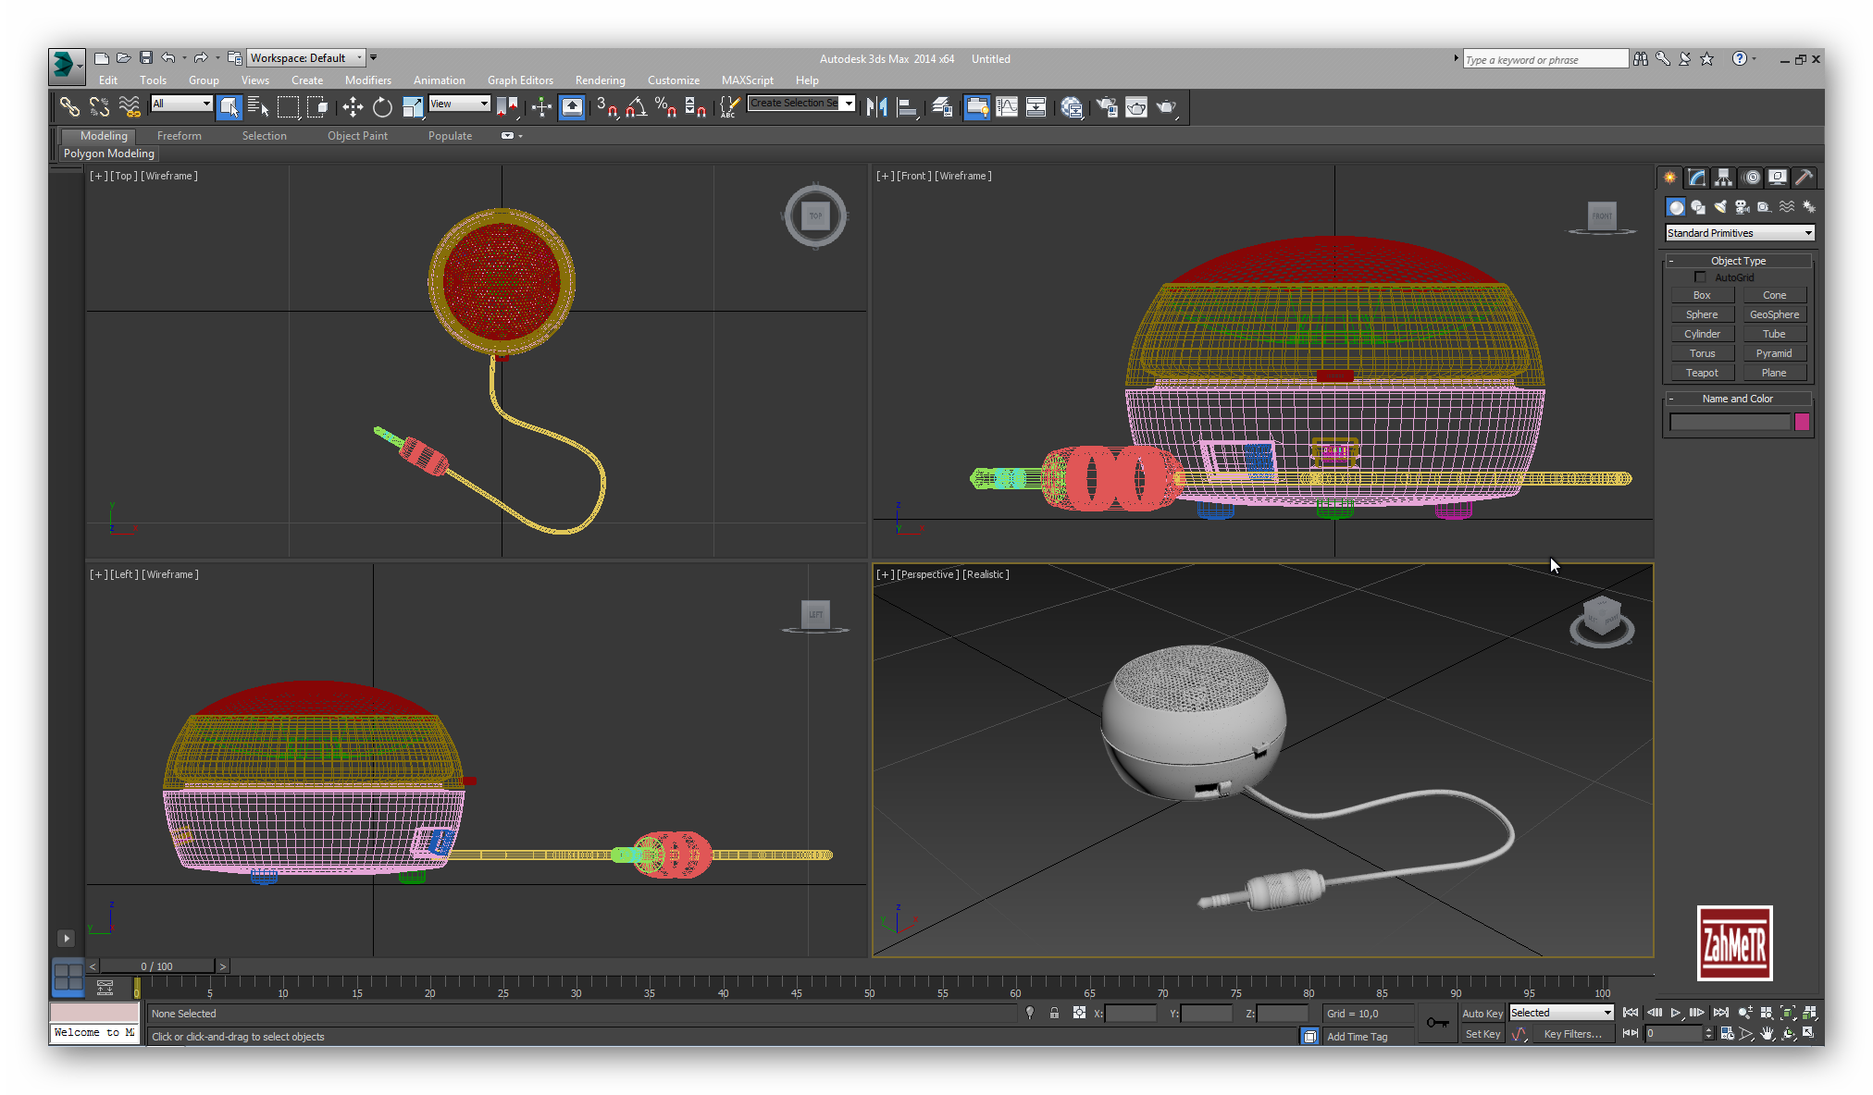Click the Mirror tool icon
Image resolution: width=1873 pixels, height=1095 pixels.
coord(876,107)
